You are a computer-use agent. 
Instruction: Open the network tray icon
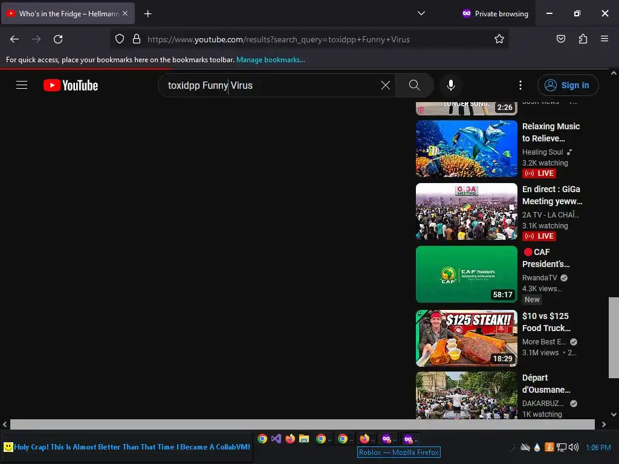[x=561, y=447]
